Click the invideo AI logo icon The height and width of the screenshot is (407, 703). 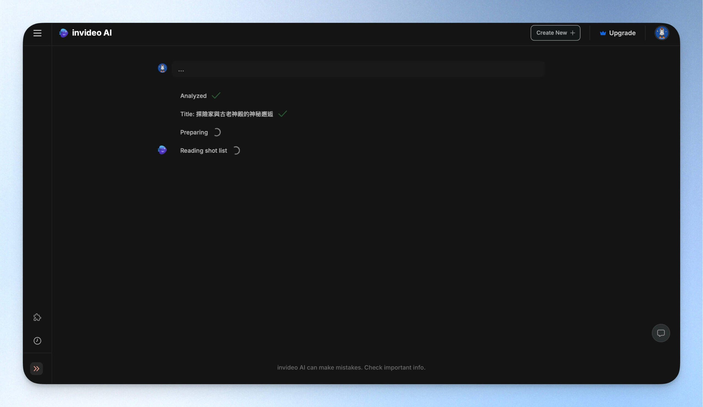[x=64, y=33]
